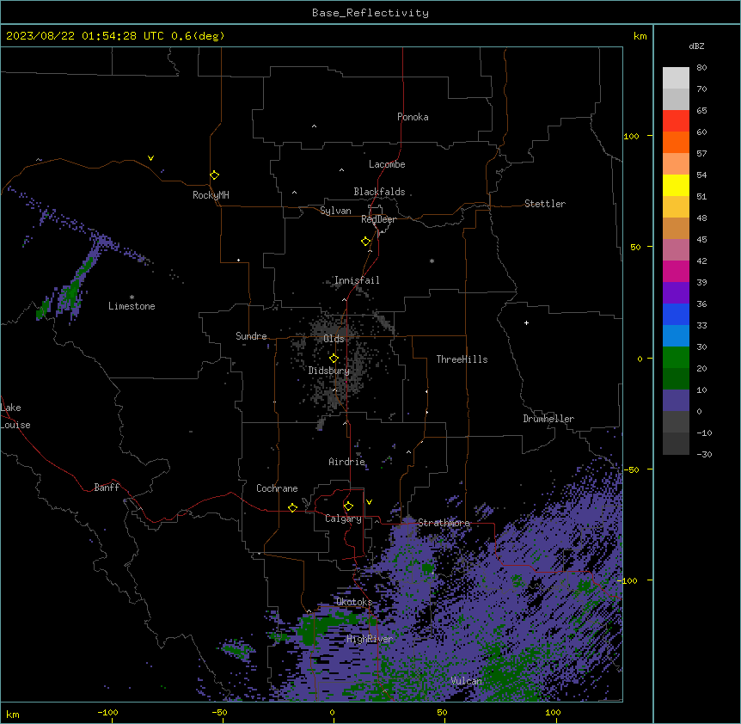Click the dBZ legend heading
This screenshot has width=741, height=724.
click(696, 46)
